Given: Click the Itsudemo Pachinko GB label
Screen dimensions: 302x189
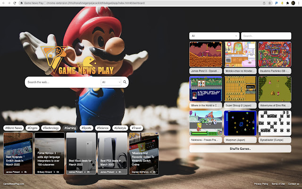Looking at the screenshot, I should [x=275, y=71].
